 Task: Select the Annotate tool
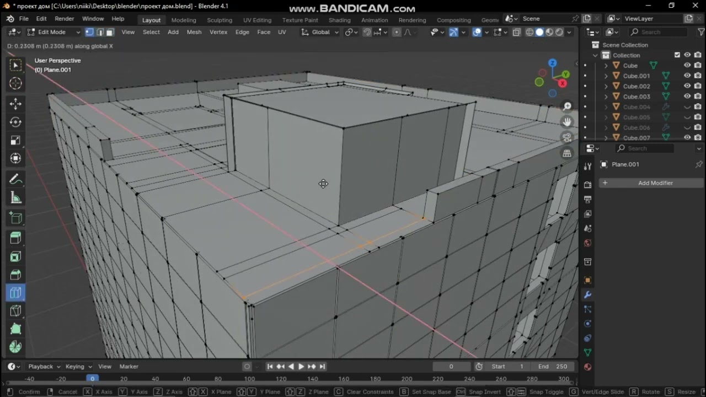pos(15,179)
